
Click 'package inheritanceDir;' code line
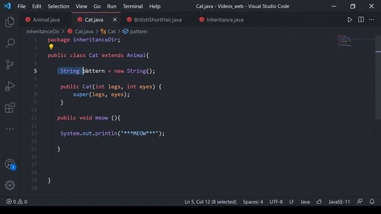[x=84, y=40]
